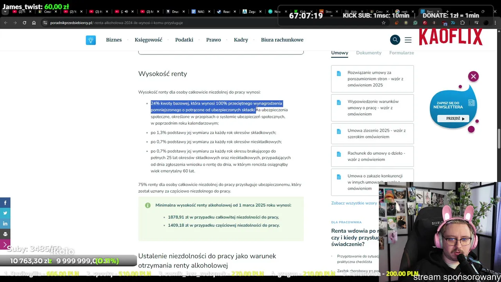Image resolution: width=501 pixels, height=282 pixels.
Task: Open the hamburger menu on the site header
Action: pos(408,40)
